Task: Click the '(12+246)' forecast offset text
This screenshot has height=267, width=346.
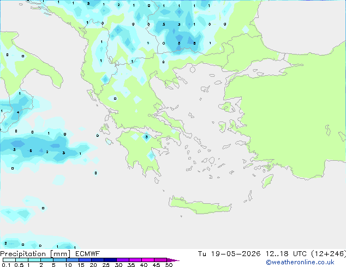Action: (329, 254)
